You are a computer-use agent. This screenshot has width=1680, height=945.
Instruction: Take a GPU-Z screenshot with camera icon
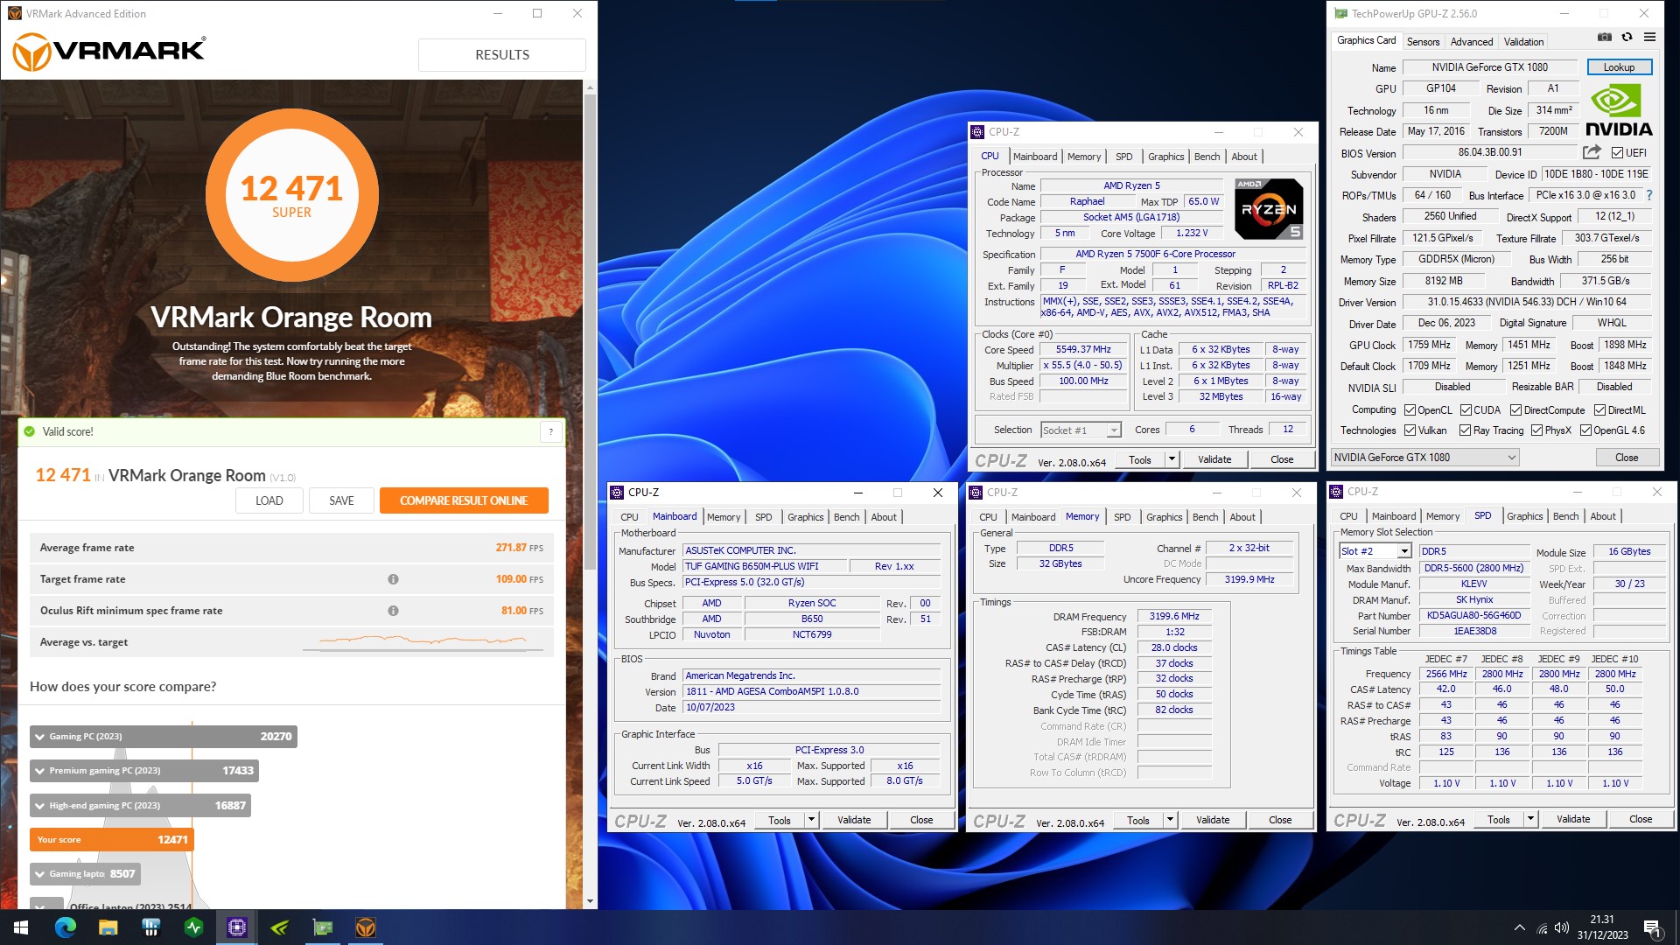[1604, 38]
